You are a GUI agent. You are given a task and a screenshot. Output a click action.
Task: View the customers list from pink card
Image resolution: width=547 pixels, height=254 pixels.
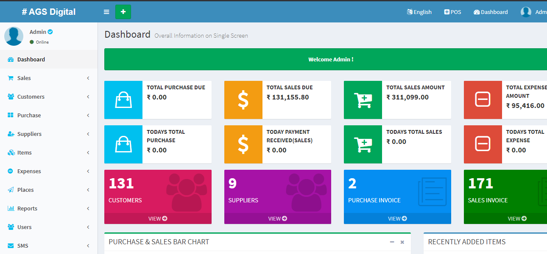click(158, 218)
